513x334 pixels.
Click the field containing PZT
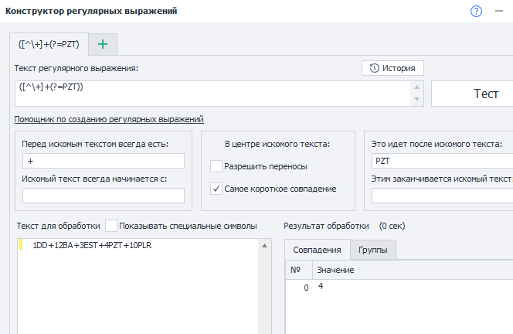point(440,161)
